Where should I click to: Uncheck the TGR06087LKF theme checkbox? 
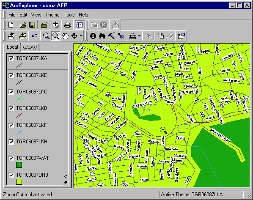[x=11, y=125]
